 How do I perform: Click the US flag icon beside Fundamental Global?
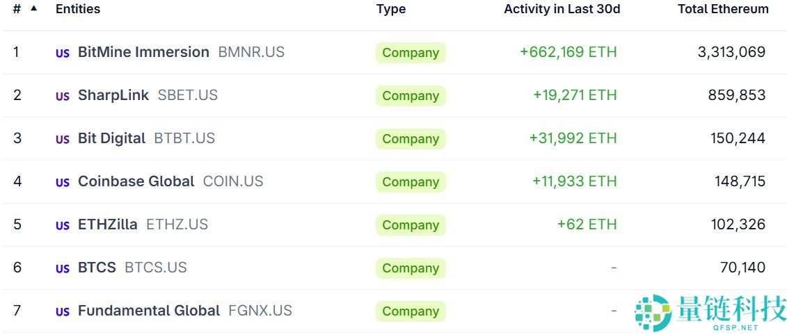pos(63,312)
